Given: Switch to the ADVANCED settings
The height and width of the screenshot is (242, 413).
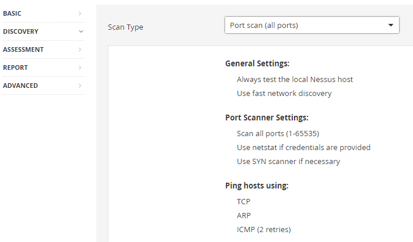Looking at the screenshot, I should click(20, 86).
